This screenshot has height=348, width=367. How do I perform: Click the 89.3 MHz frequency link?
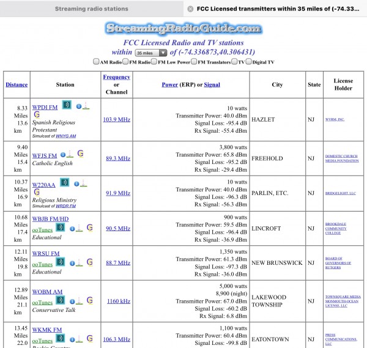click(x=118, y=158)
